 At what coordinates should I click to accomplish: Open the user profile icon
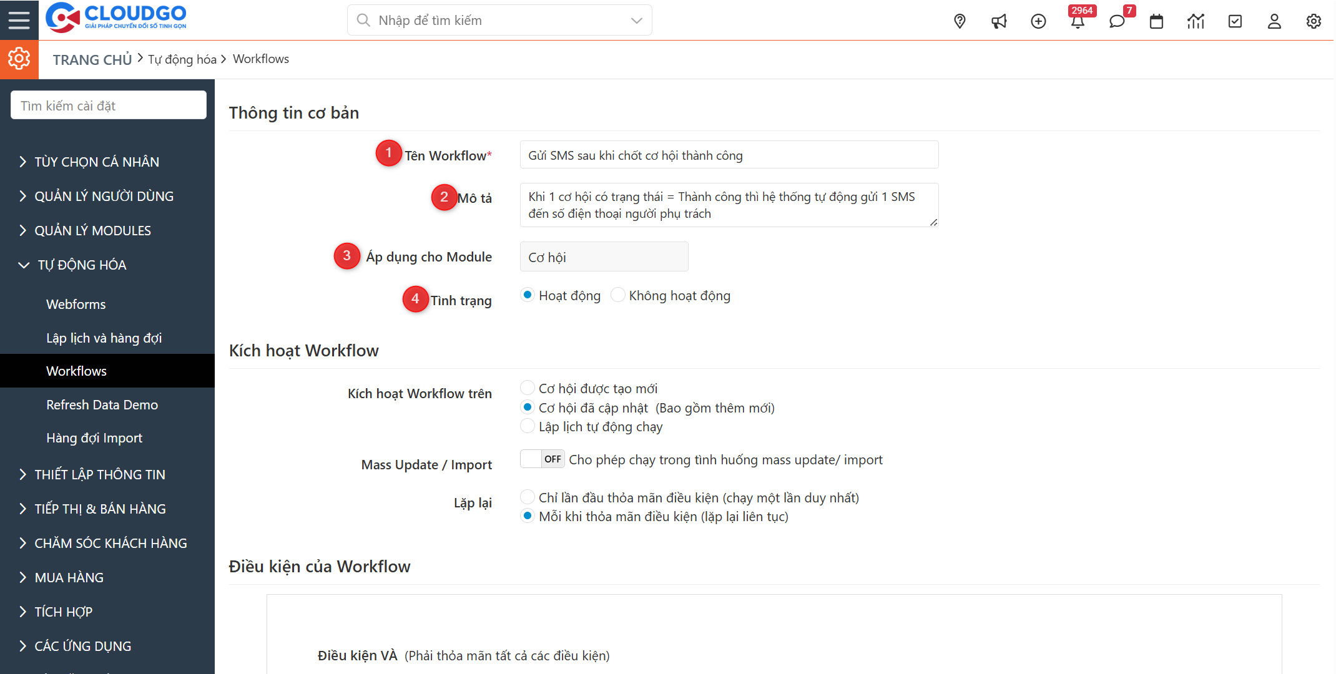click(1274, 21)
